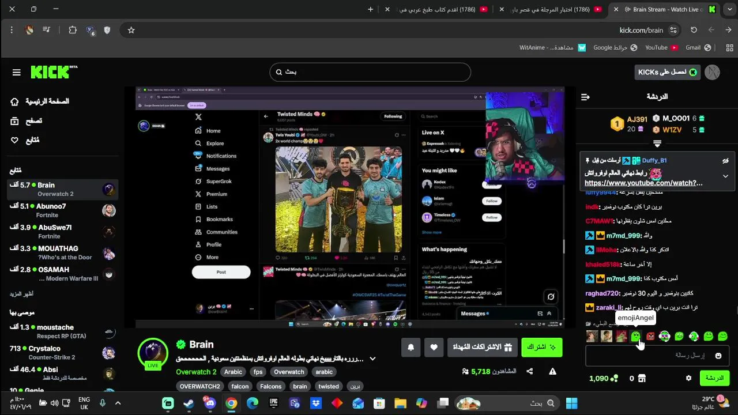Viewport: 738px width, 415px height.
Task: Toggle the video player rotate/theater icon
Action: [x=551, y=296]
